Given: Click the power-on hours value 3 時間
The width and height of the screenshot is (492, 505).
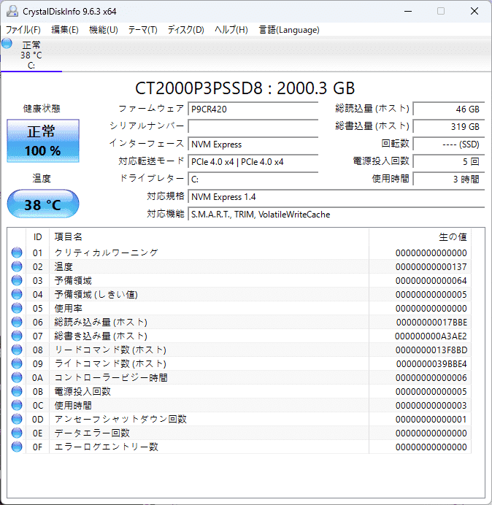Looking at the screenshot, I should (448, 179).
